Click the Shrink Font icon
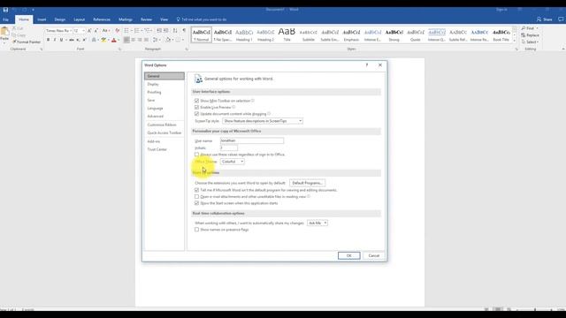 pos(96,31)
